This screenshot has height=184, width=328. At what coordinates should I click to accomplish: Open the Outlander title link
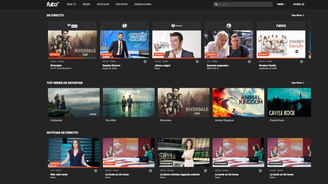pos(56,120)
